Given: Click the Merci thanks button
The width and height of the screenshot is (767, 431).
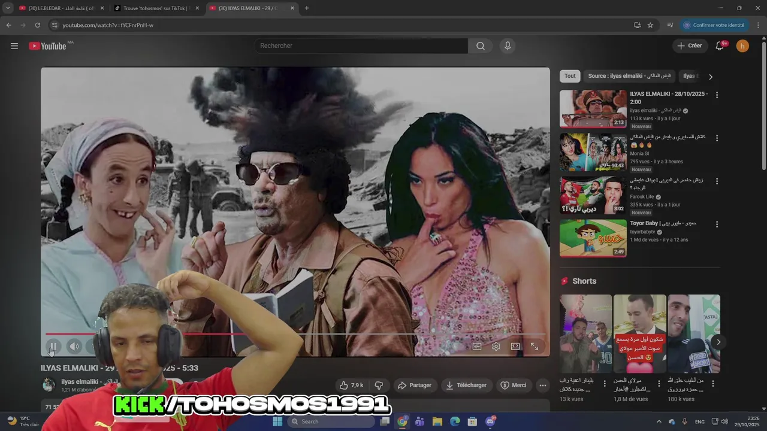Looking at the screenshot, I should (514, 386).
